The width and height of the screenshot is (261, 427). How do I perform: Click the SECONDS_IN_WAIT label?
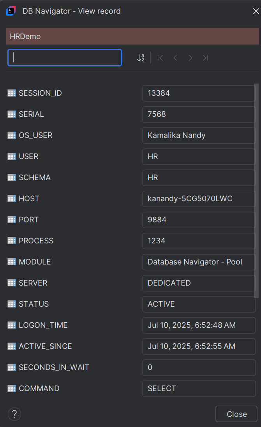(54, 367)
